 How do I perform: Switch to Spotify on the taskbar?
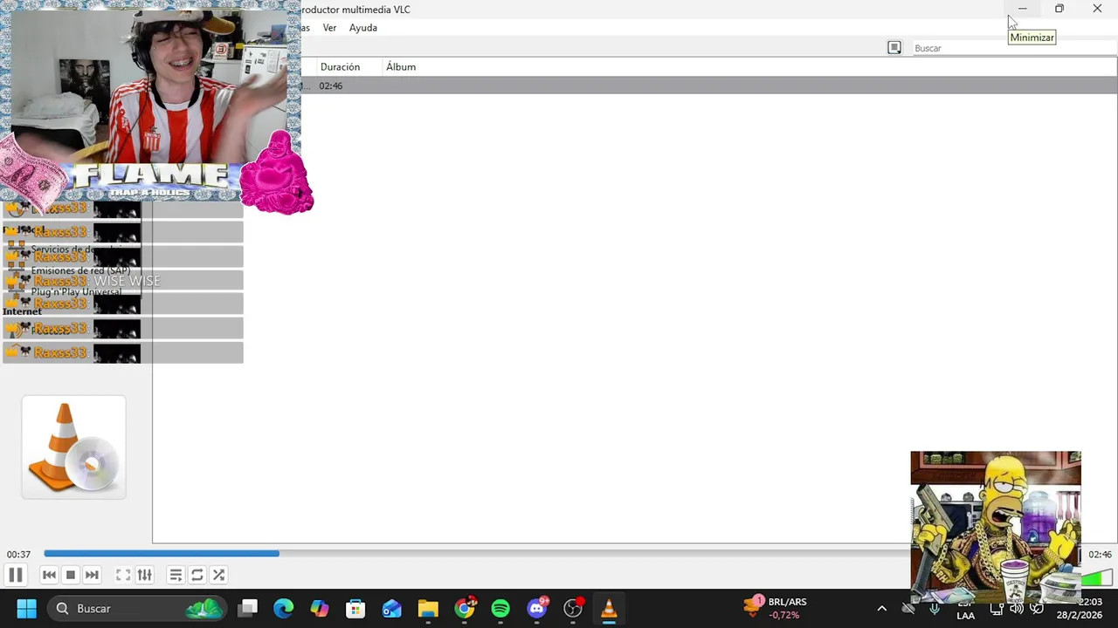(500, 609)
